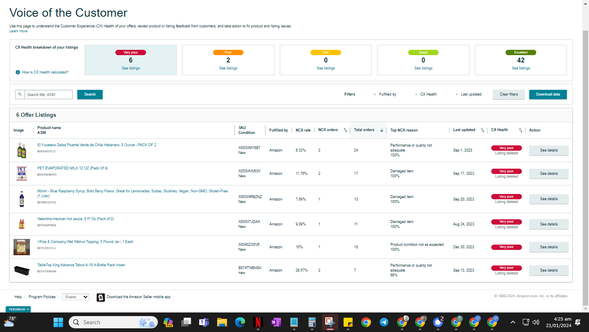This screenshot has width=589, height=332.
Task: Open Calculator from taskbar
Action: click(312, 322)
